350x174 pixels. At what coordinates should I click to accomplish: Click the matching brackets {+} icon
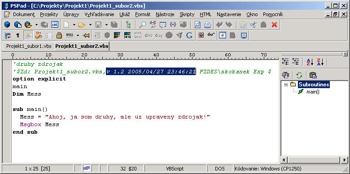pos(173,25)
